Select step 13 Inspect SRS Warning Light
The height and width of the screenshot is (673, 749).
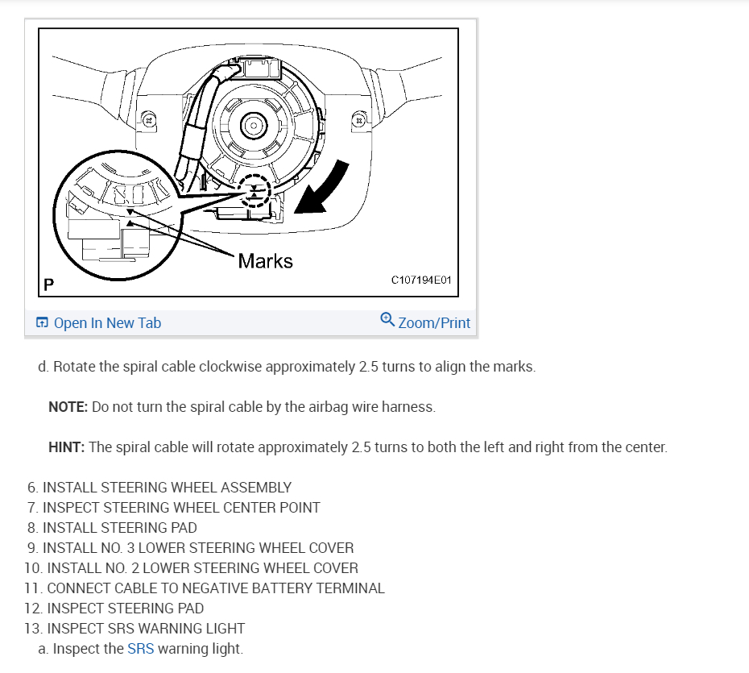(x=134, y=628)
